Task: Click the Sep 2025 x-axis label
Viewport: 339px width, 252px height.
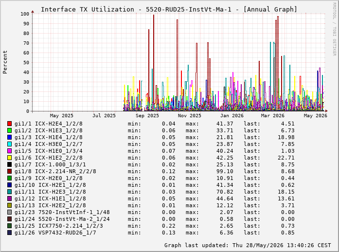Action: point(147,116)
